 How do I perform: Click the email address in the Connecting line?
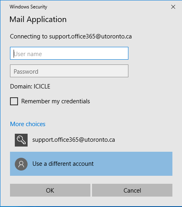pos(90,36)
